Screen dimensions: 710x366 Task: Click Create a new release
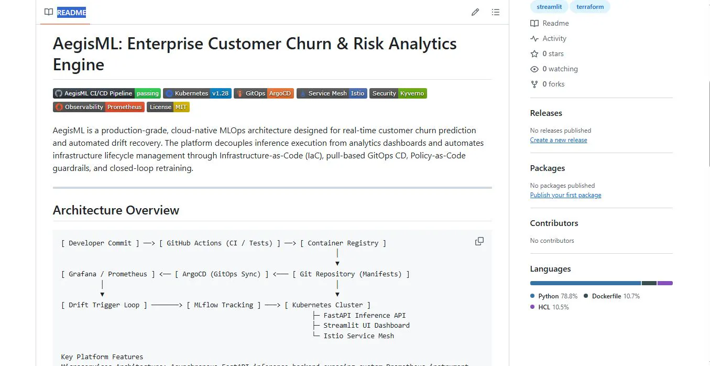click(559, 140)
